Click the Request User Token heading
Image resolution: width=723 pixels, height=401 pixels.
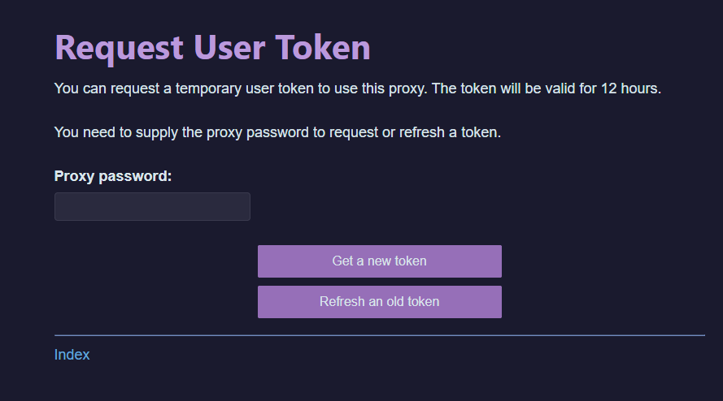tap(212, 47)
